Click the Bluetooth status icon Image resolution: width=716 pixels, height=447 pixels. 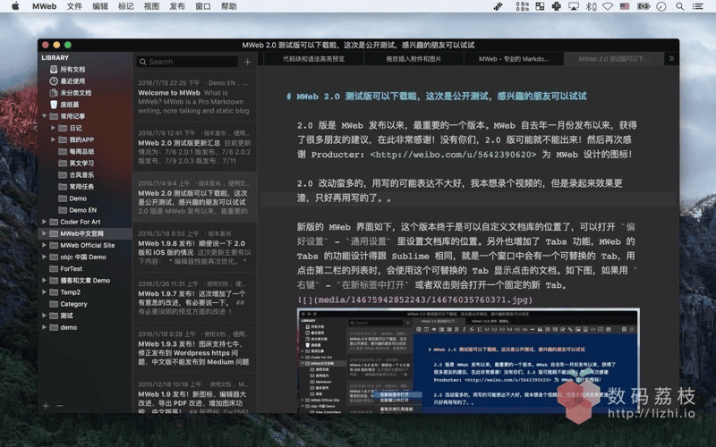click(x=591, y=6)
